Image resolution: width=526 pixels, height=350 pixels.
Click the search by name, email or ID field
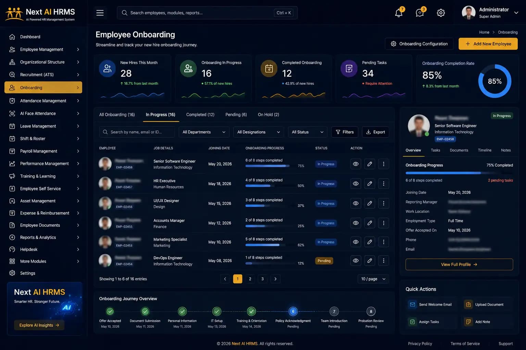pos(137,132)
